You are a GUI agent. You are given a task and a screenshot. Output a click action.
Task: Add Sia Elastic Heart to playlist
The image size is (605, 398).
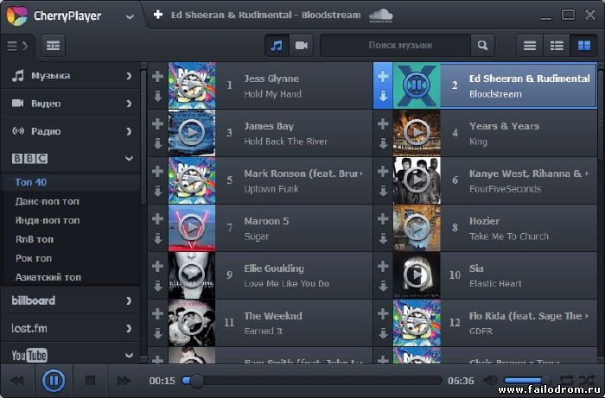click(x=383, y=266)
